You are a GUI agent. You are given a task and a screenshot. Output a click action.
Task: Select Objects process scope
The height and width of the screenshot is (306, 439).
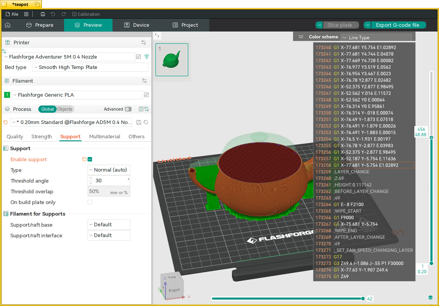pos(65,109)
